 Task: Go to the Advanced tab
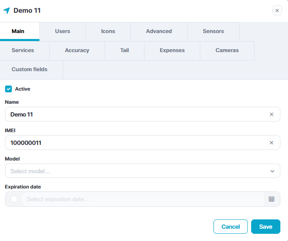point(159,31)
